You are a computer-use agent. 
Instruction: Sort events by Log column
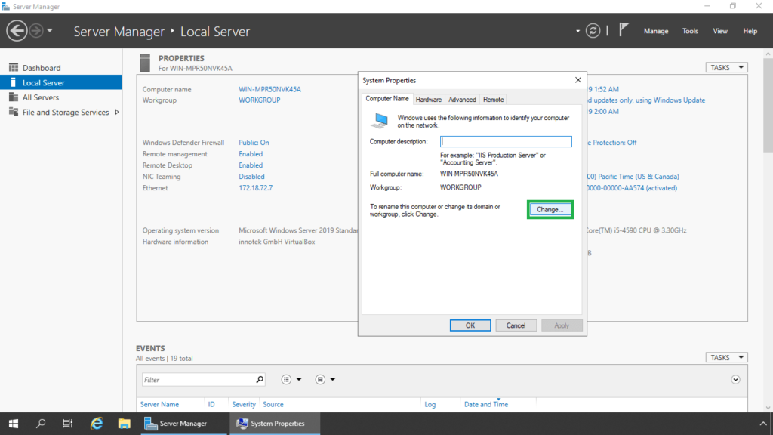[430, 405]
